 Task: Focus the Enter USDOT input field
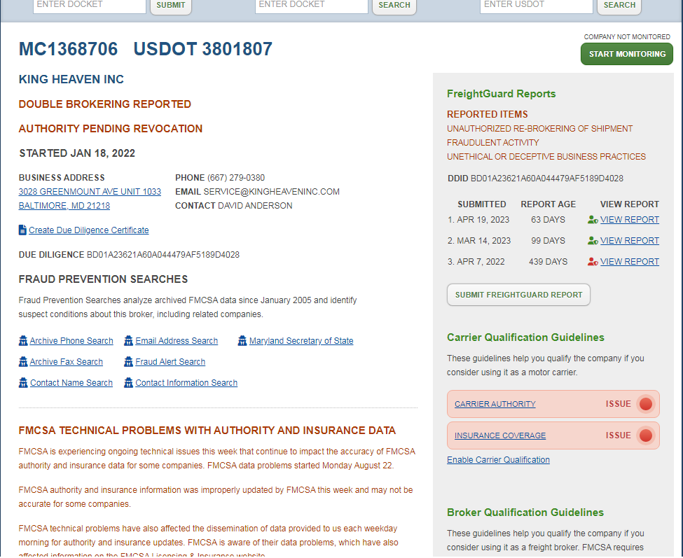[x=536, y=5]
